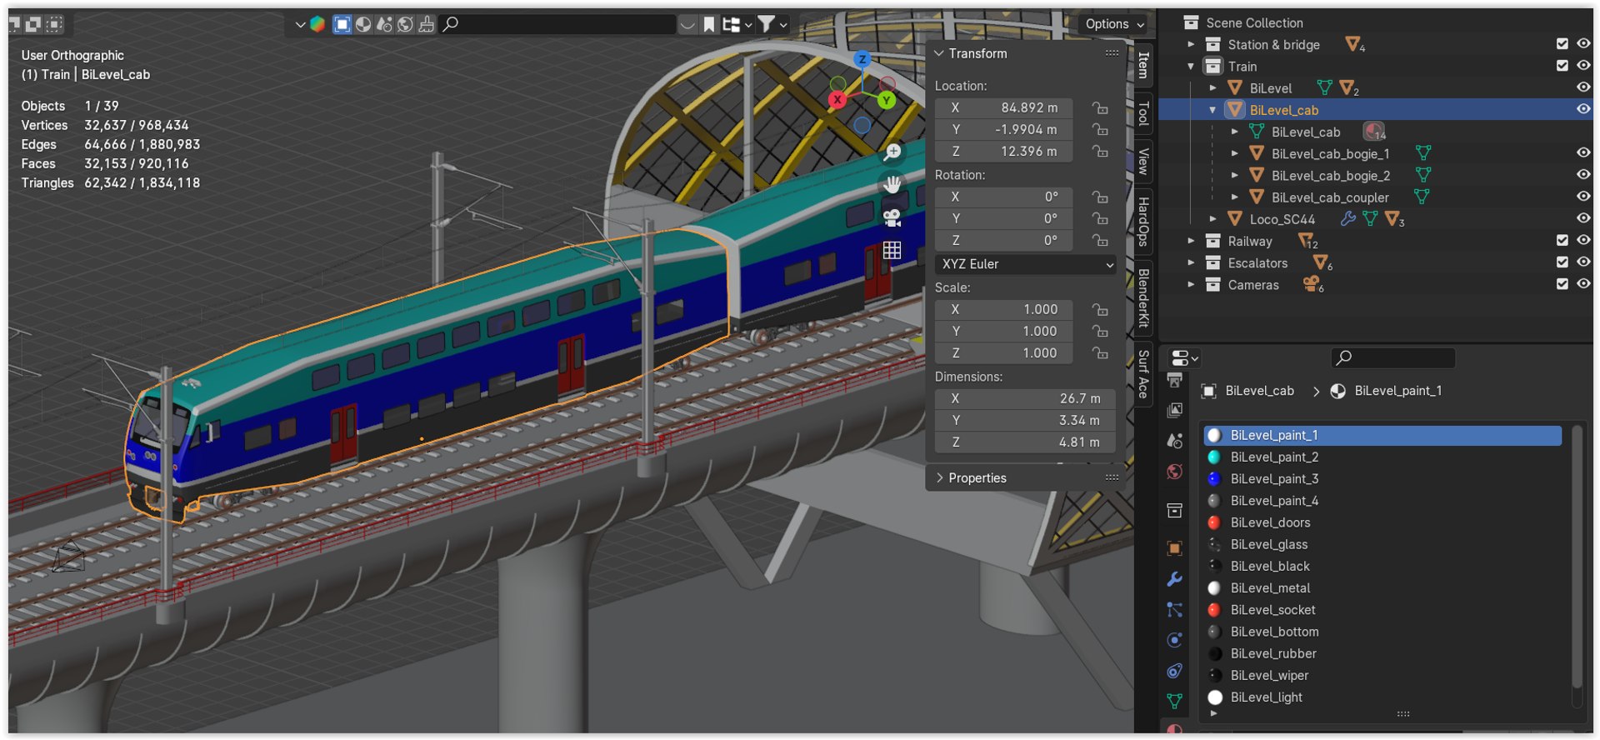Image resolution: width=1600 pixels, height=740 pixels.
Task: Click the zoom view magnifier icon in viewport
Action: pyautogui.click(x=892, y=152)
